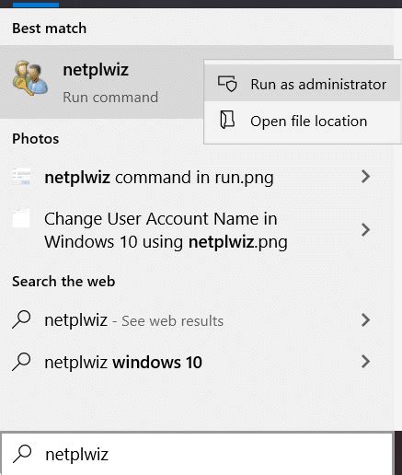Choose Open file location in the context menu
Image resolution: width=402 pixels, height=475 pixels.
tap(303, 121)
